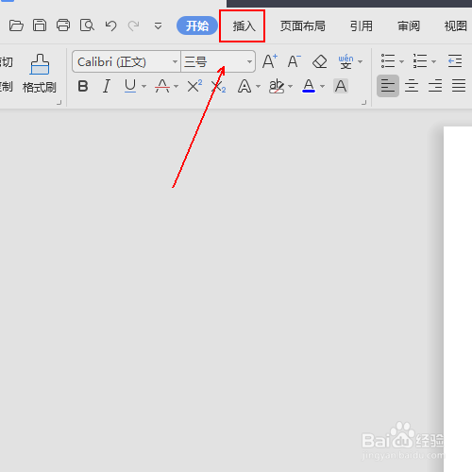Image resolution: width=472 pixels, height=472 pixels.
Task: Click the white document page area
Action: 458,299
